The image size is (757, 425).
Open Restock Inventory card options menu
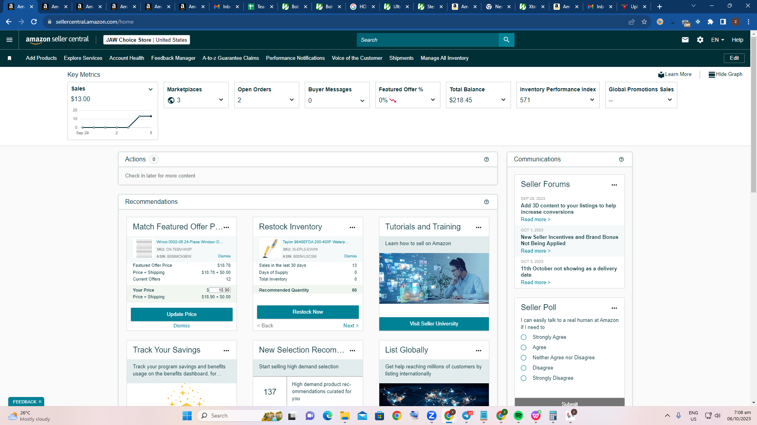[x=352, y=227]
